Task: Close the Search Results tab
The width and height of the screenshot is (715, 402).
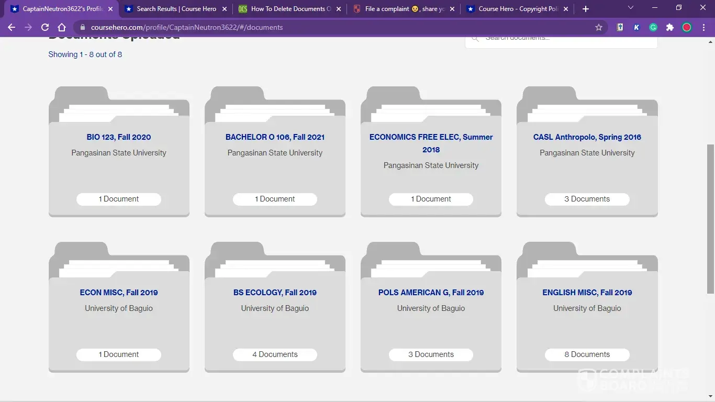Action: (x=225, y=9)
